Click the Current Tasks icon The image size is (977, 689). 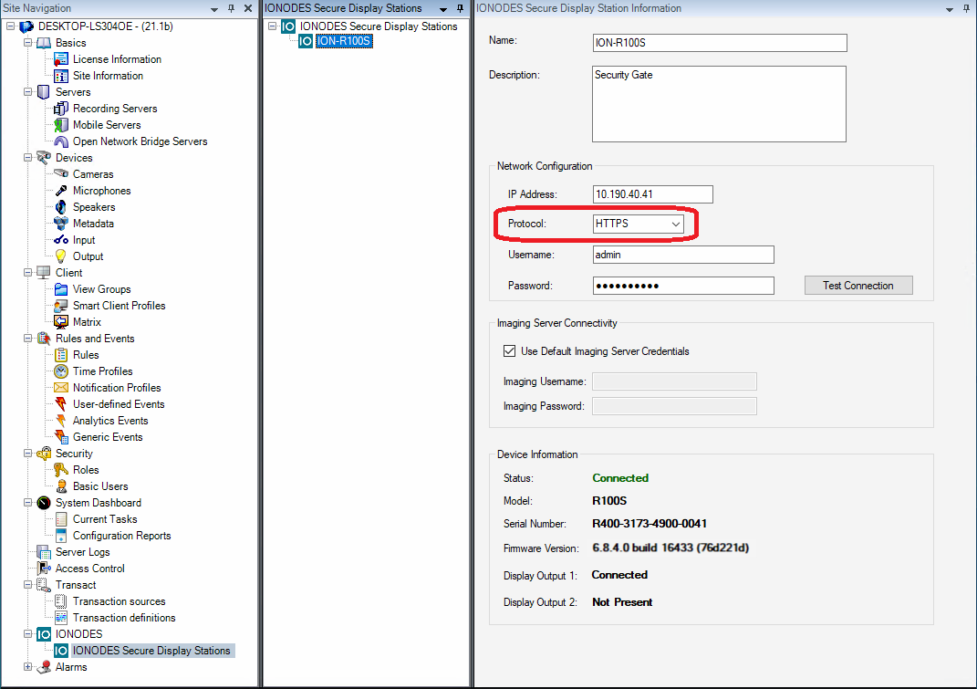click(x=61, y=518)
